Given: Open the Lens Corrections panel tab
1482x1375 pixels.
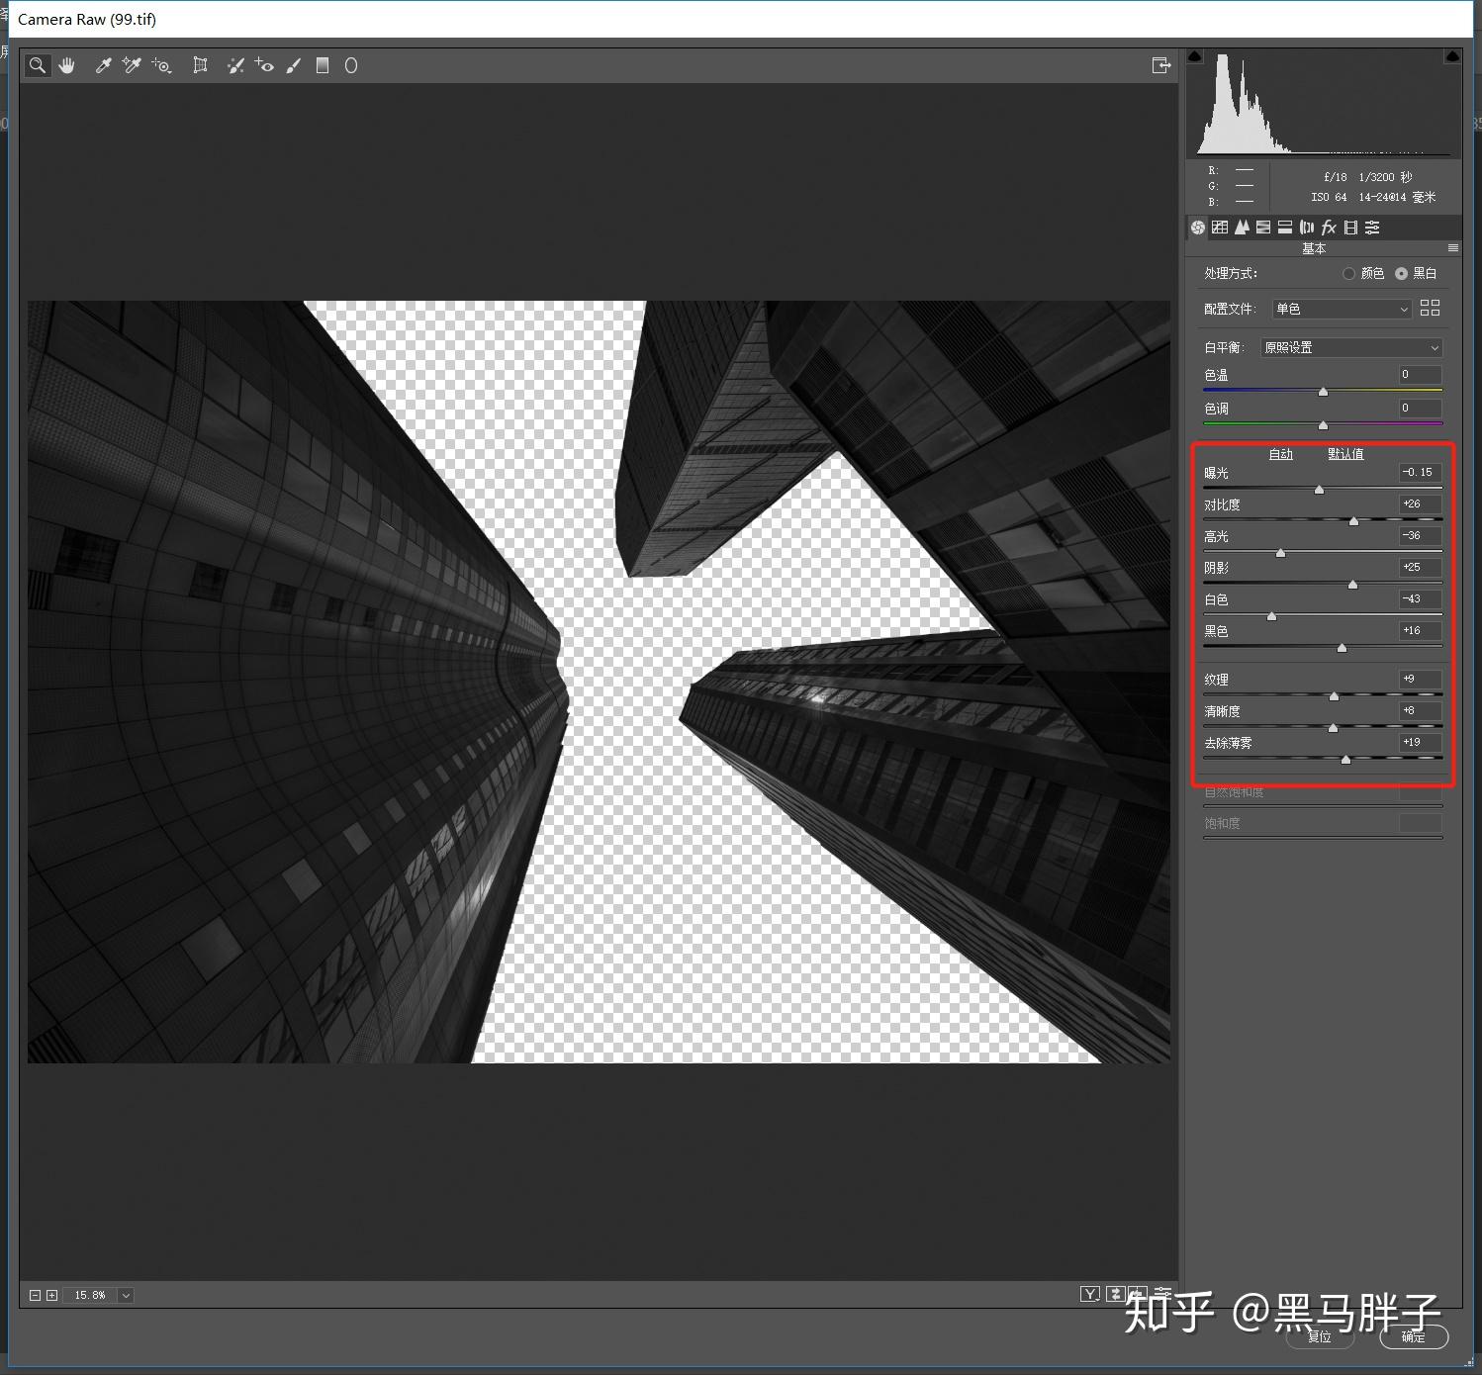Looking at the screenshot, I should [1307, 228].
